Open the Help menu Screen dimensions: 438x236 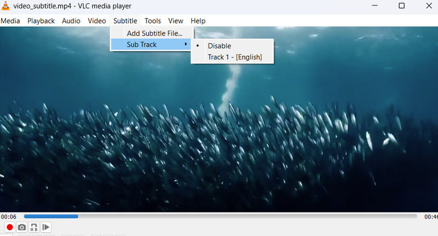coord(198,21)
